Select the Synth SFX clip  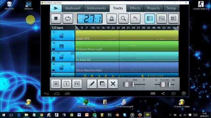(x=127, y=35)
